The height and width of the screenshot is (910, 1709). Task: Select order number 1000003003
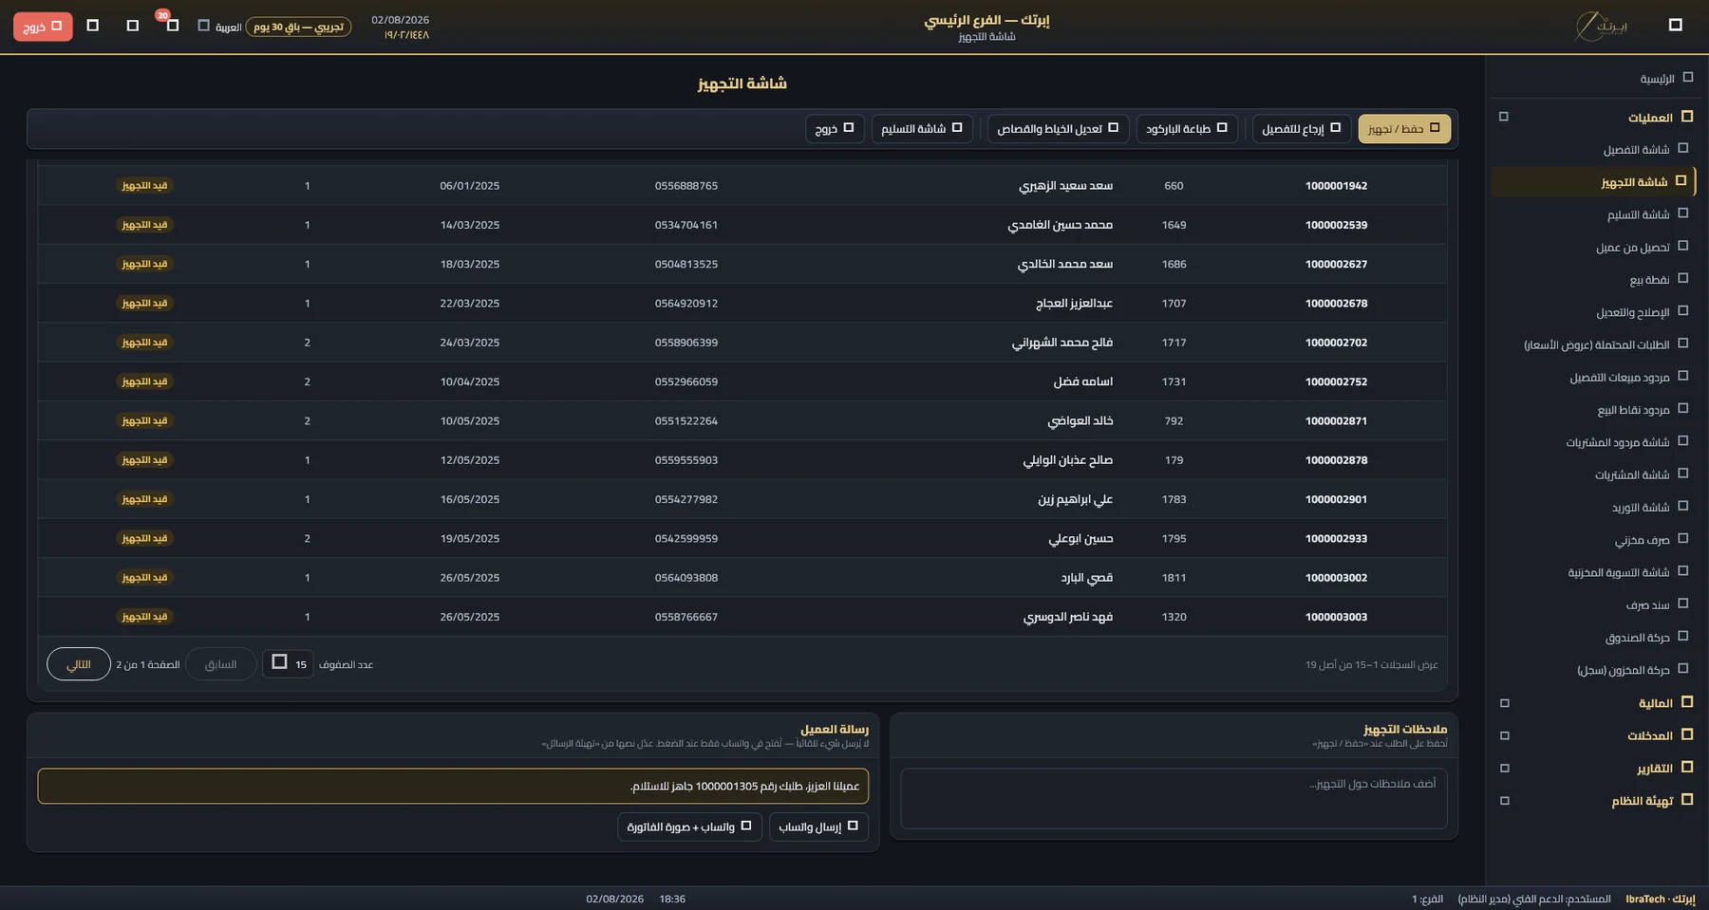[1336, 617]
